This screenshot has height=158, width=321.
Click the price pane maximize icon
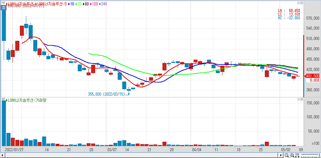(299, 3)
